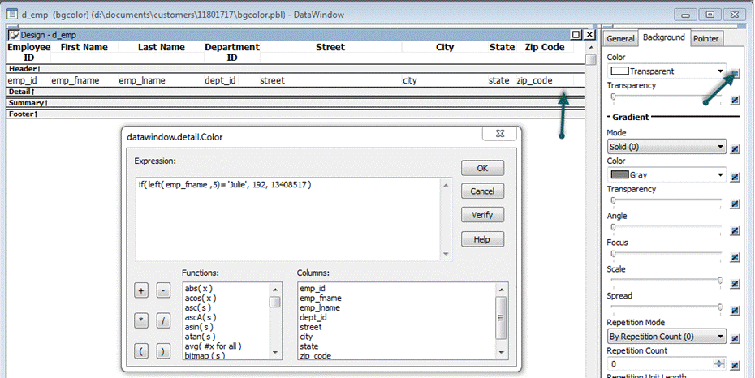Screen dimensions: 755x378
Task: Insert the plus operator button
Action: [141, 290]
